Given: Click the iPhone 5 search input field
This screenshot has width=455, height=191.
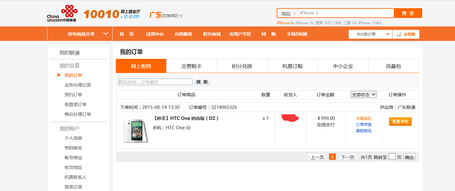Looking at the screenshot, I should pyautogui.click(x=346, y=13).
